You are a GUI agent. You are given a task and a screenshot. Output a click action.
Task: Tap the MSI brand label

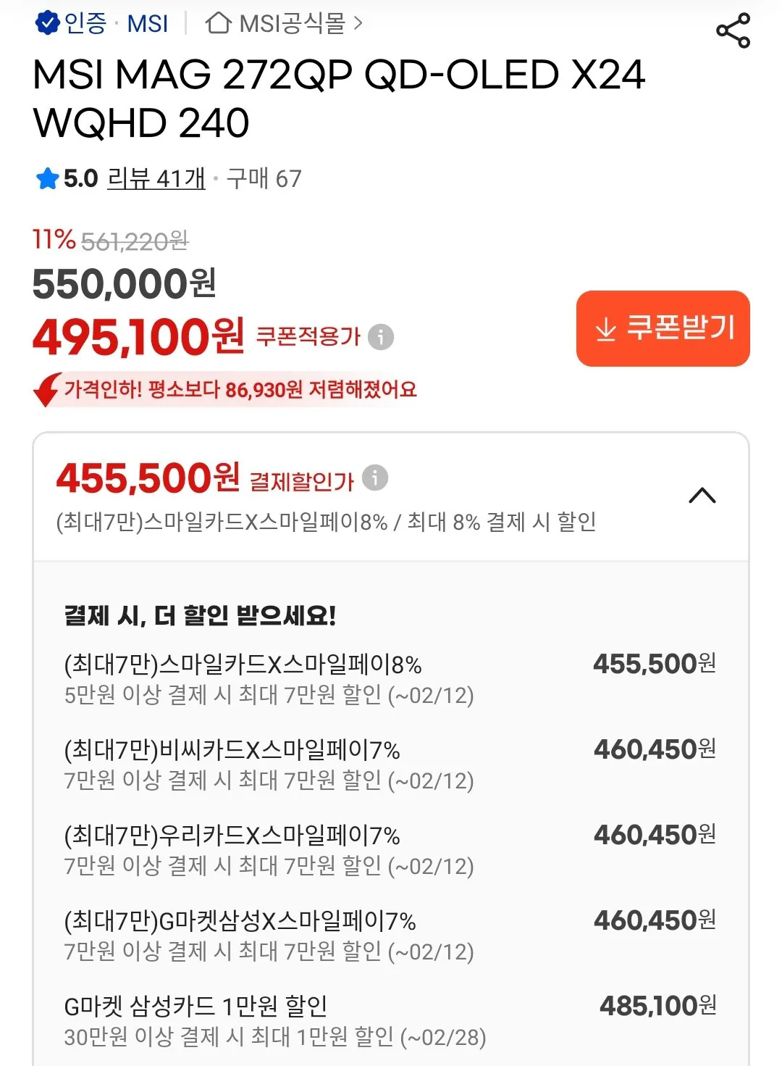(148, 24)
